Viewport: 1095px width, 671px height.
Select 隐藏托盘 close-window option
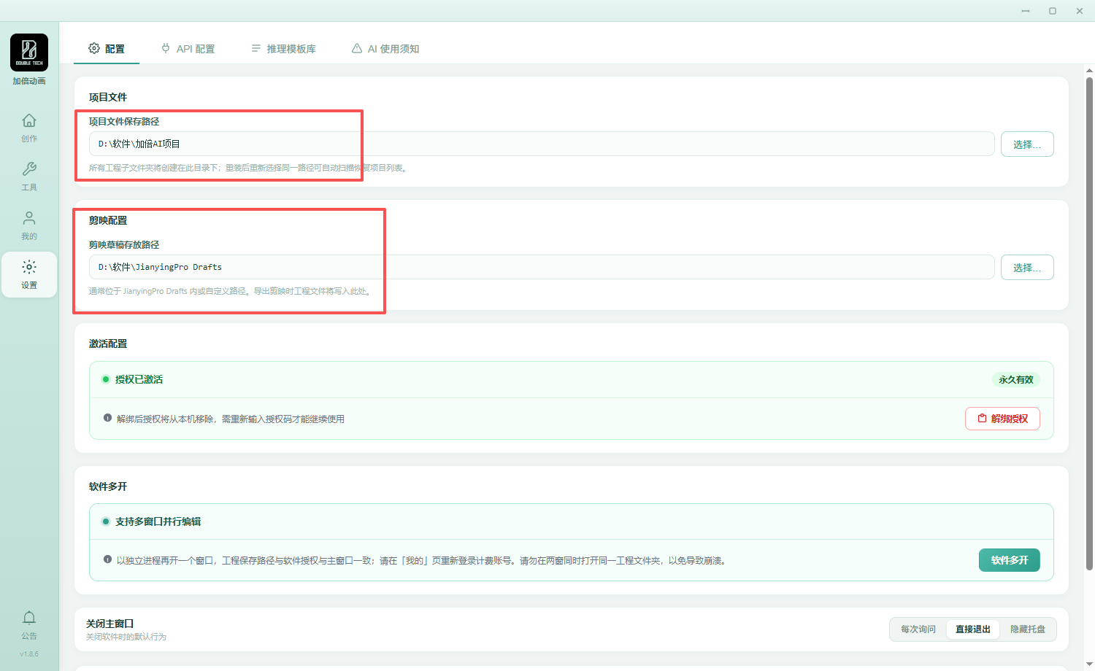coord(1028,629)
